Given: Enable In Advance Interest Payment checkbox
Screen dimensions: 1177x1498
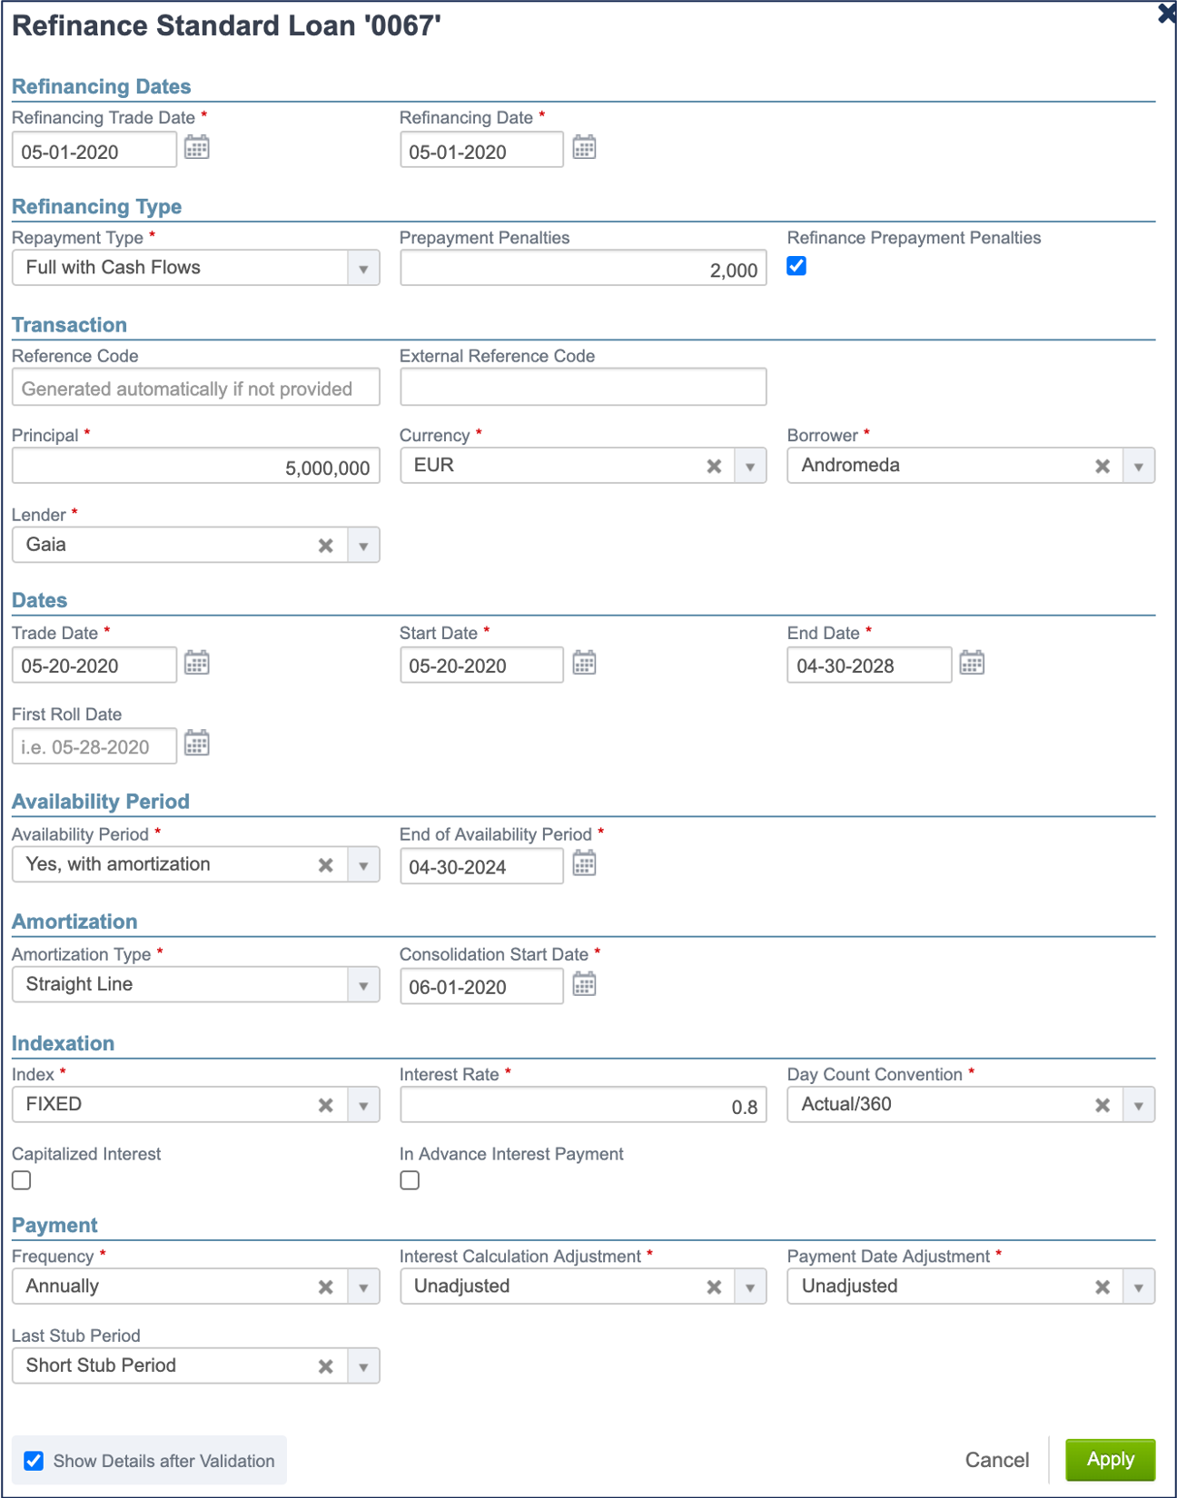Looking at the screenshot, I should (410, 1180).
